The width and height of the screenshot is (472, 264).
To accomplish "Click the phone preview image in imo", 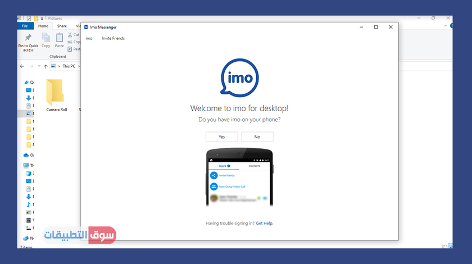I will click(x=239, y=177).
